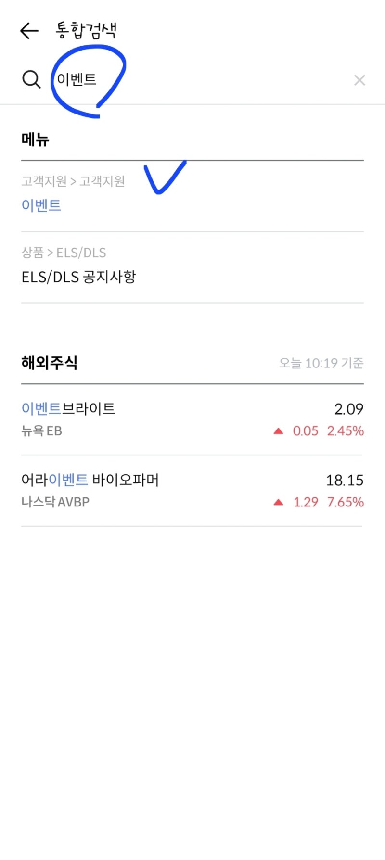
Task: Select the 상품 > ELS/DLS breadcrumb path
Action: (x=64, y=253)
